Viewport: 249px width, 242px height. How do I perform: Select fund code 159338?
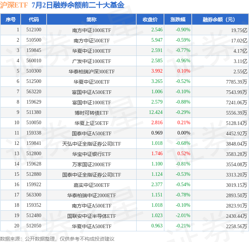coord(34,133)
